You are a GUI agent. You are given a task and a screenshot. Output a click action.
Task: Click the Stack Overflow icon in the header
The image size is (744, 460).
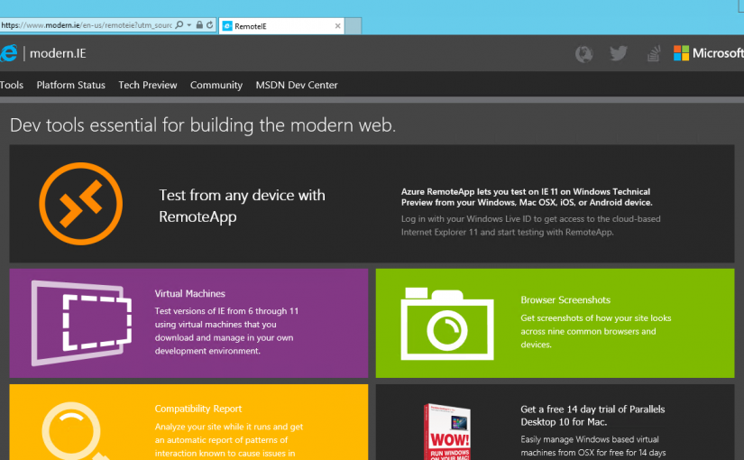coord(654,53)
